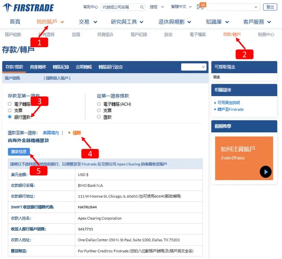
Task: Open 益損 submenu item
Action: click(x=76, y=35)
